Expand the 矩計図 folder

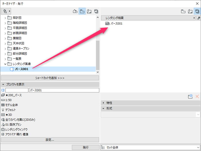coord(5,18)
